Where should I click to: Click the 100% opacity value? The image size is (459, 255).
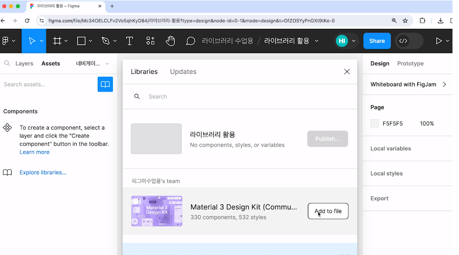(x=427, y=124)
